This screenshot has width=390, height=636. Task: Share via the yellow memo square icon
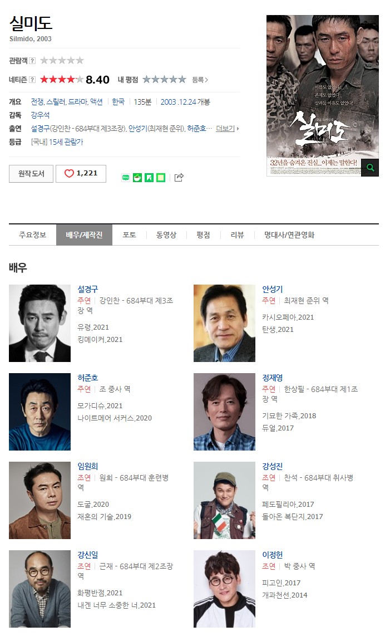pos(161,178)
